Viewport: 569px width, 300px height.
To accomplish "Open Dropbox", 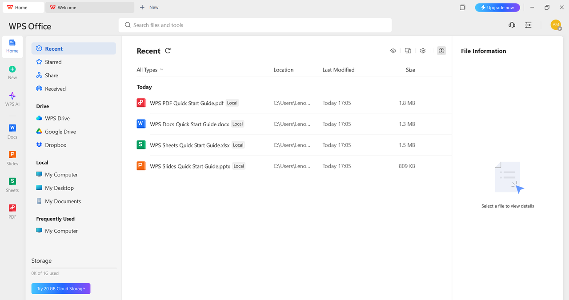I will tap(73, 145).
